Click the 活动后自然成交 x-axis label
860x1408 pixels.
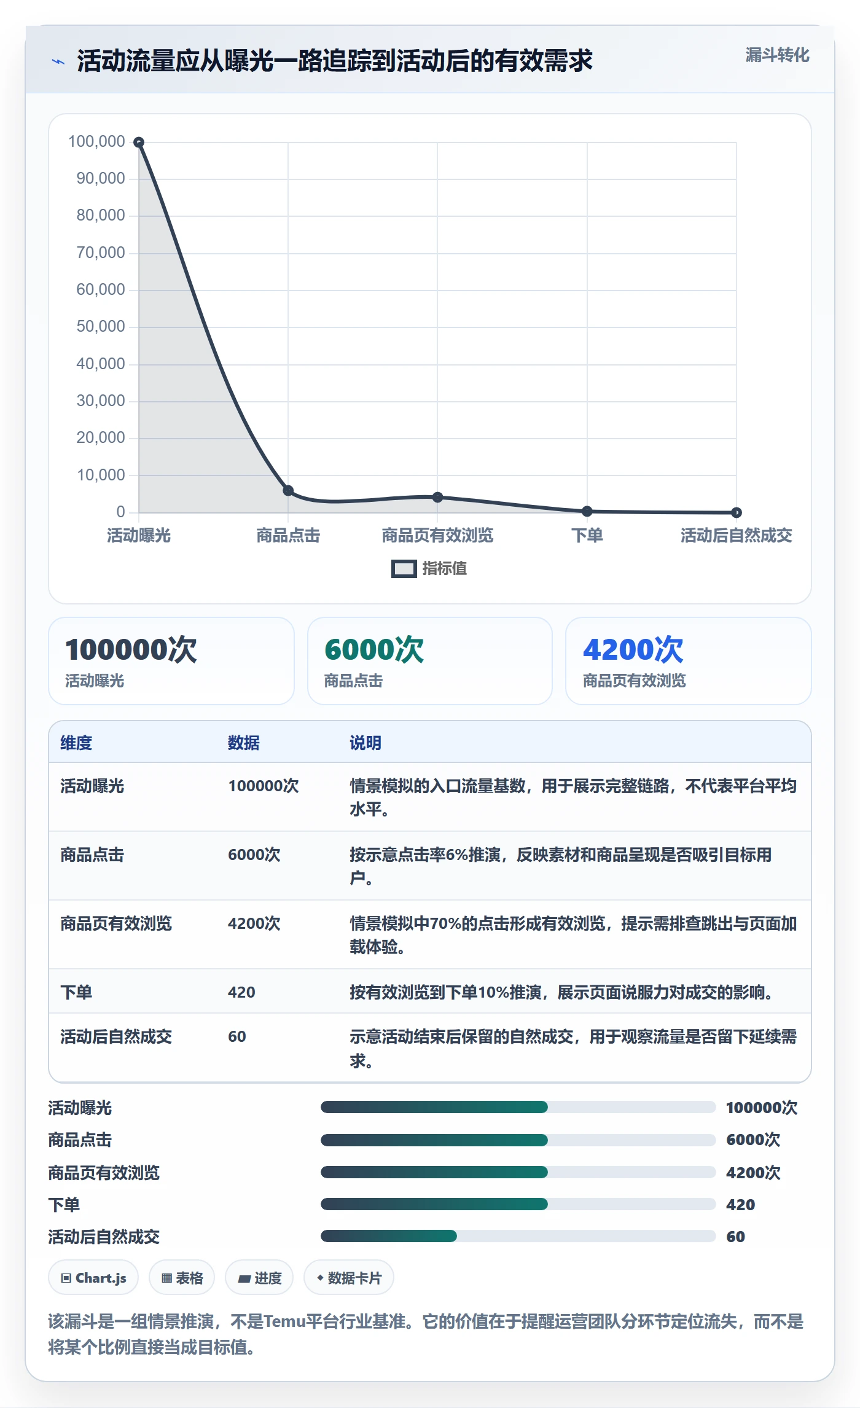click(737, 536)
